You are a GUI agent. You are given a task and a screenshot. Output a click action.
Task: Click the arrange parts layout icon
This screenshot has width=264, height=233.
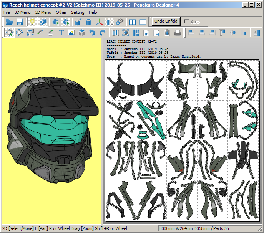tap(136, 33)
